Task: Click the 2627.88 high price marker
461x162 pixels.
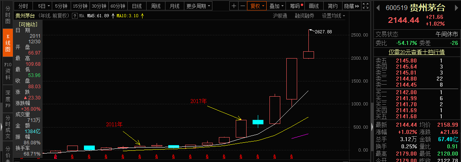Action: point(323,32)
